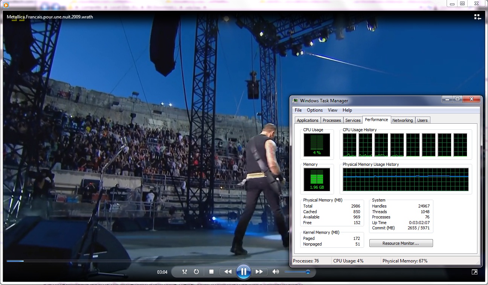Switch to the Applications tab

(x=308, y=120)
